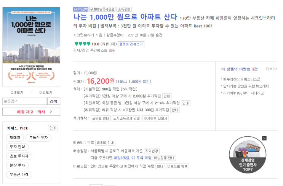283x186 pixels.
Task: Close the 경제경영 인기 출판사 TOP7 floating banner
Action: (264, 138)
